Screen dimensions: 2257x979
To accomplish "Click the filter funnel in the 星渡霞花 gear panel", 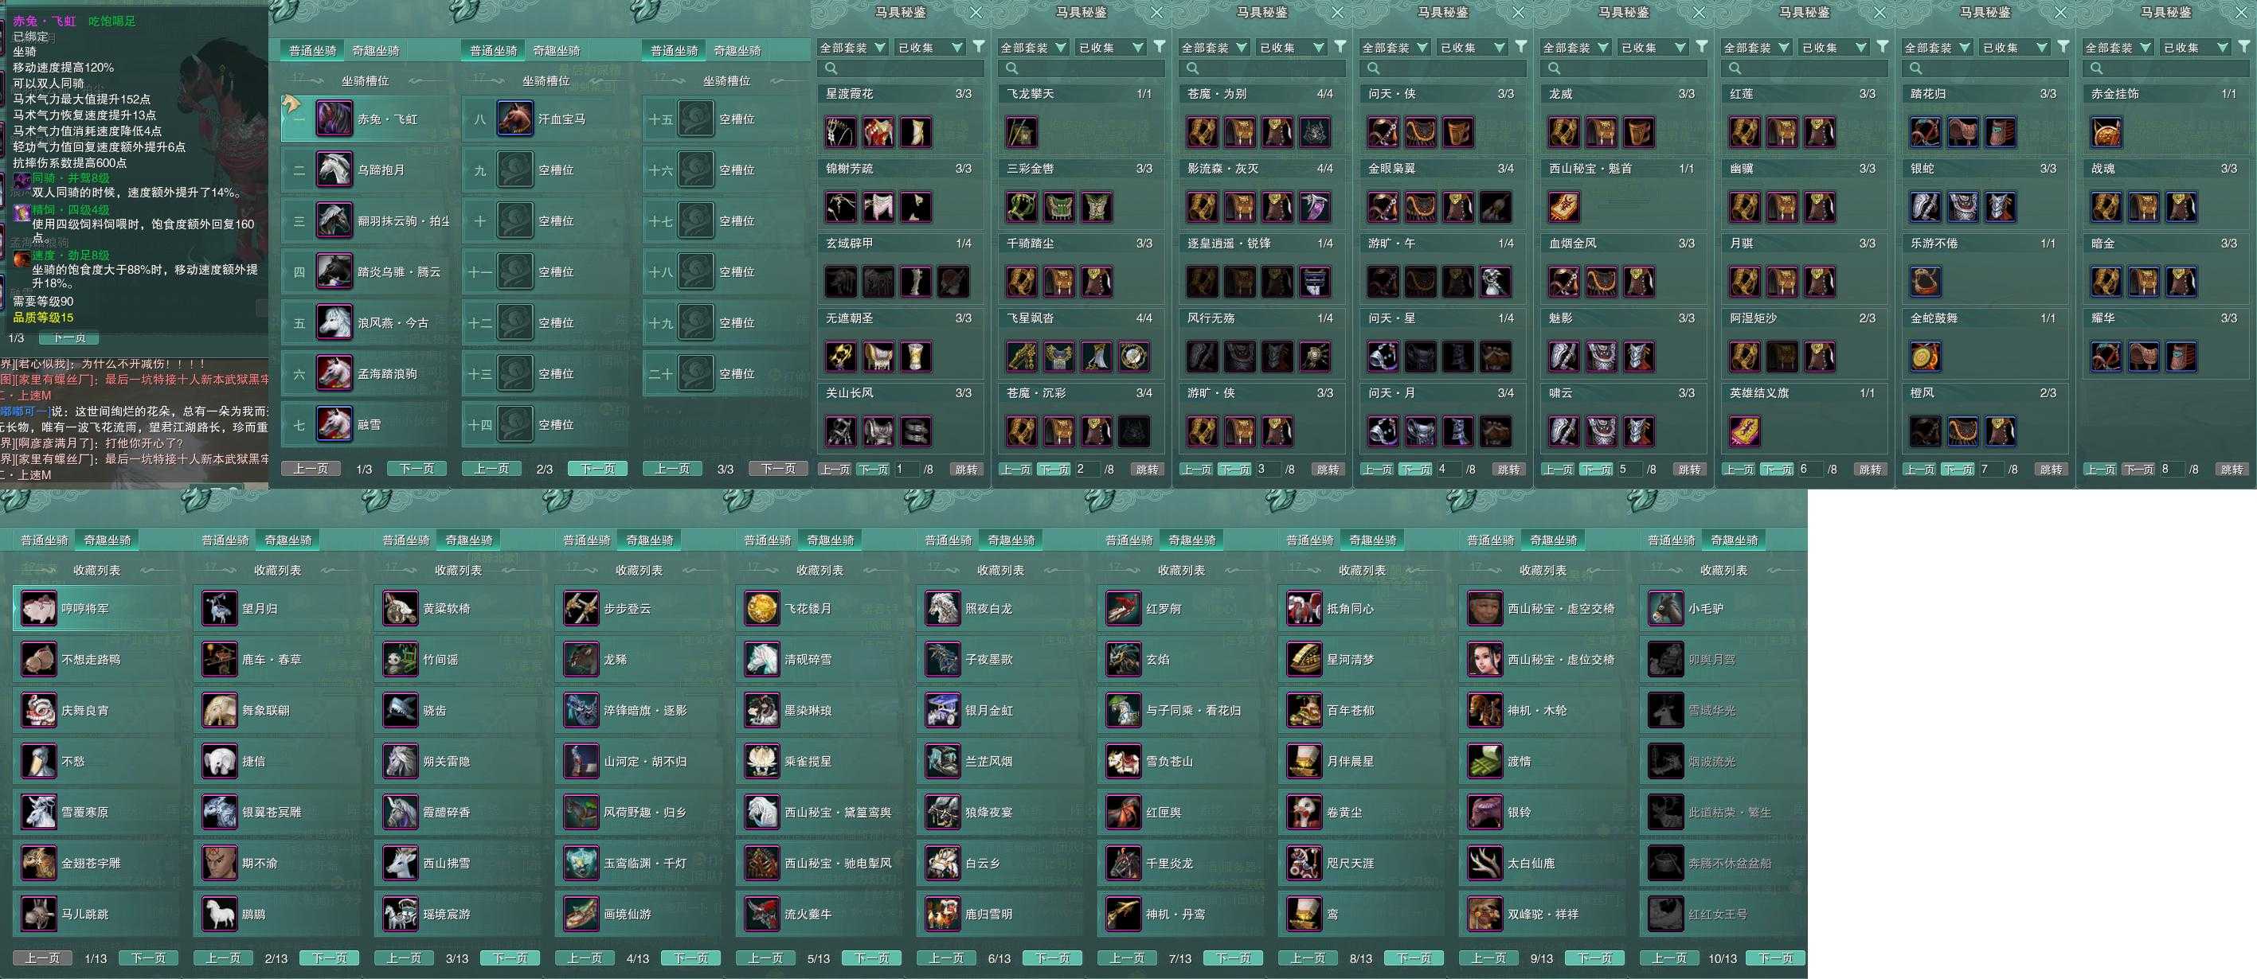I will click(979, 46).
